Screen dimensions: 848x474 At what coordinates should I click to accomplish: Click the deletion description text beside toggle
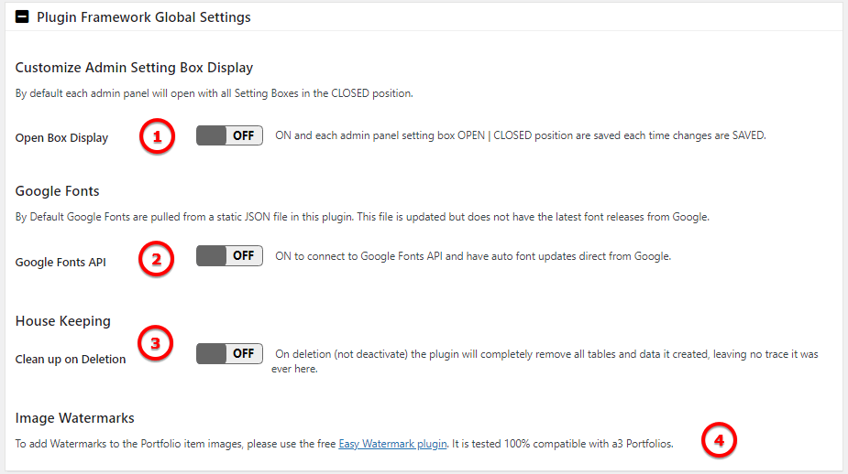545,361
